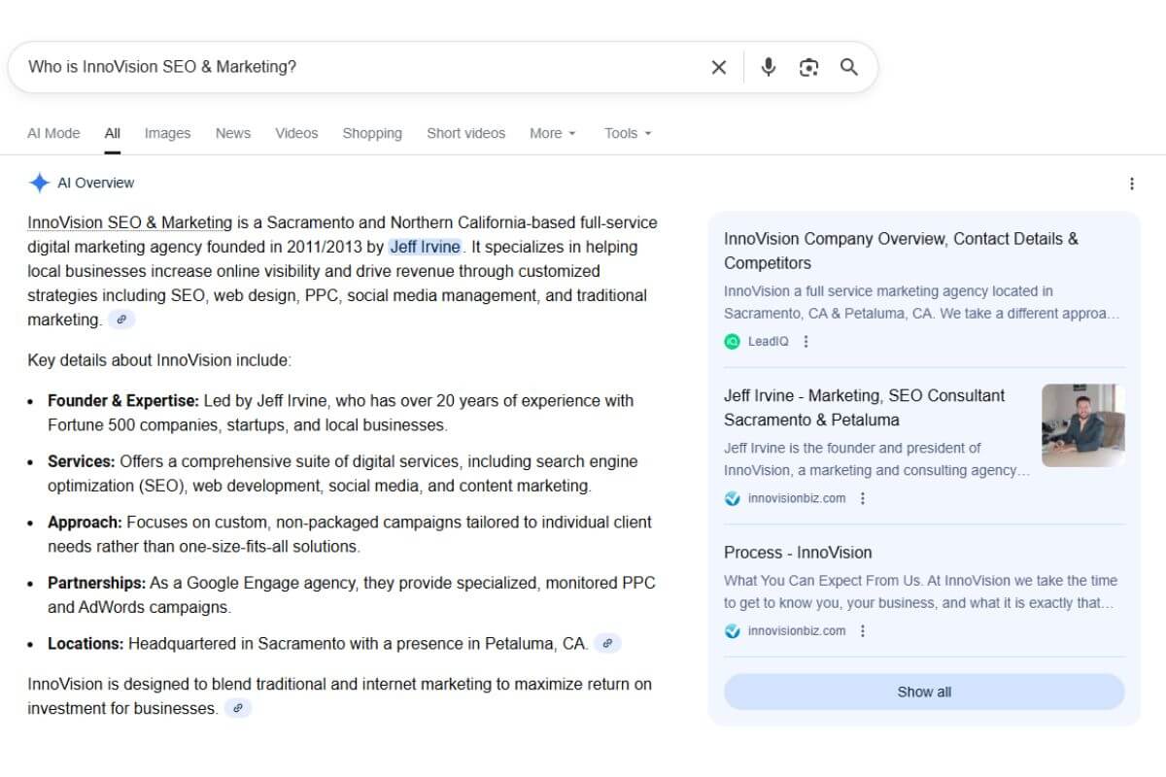Click the 'Locations:' bullet heading
This screenshot has width=1166, height=777.
pos(86,643)
